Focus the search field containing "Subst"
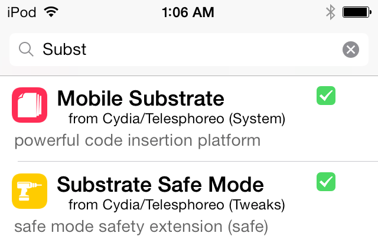The height and width of the screenshot is (246, 378). tap(177, 50)
